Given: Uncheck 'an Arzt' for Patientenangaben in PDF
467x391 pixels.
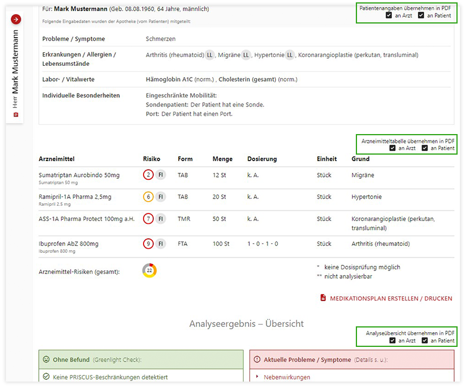Looking at the screenshot, I should (x=389, y=15).
